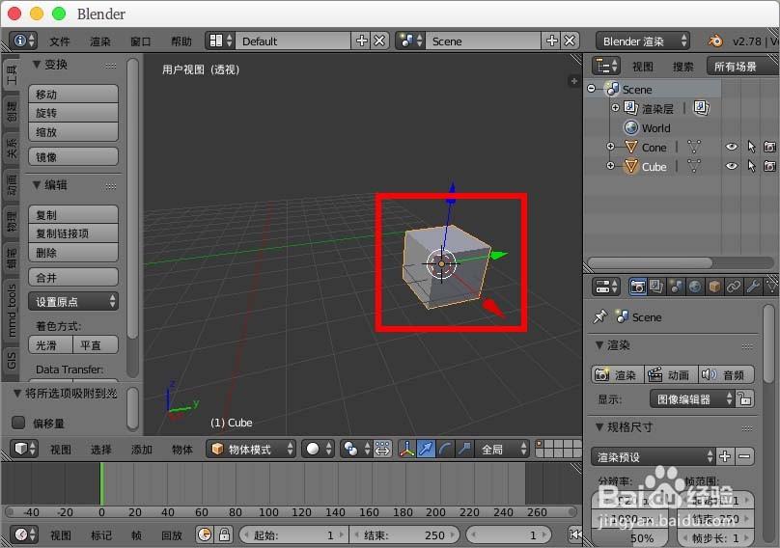780x548 pixels.
Task: Toggle Cone selectability arrow
Action: click(x=751, y=147)
